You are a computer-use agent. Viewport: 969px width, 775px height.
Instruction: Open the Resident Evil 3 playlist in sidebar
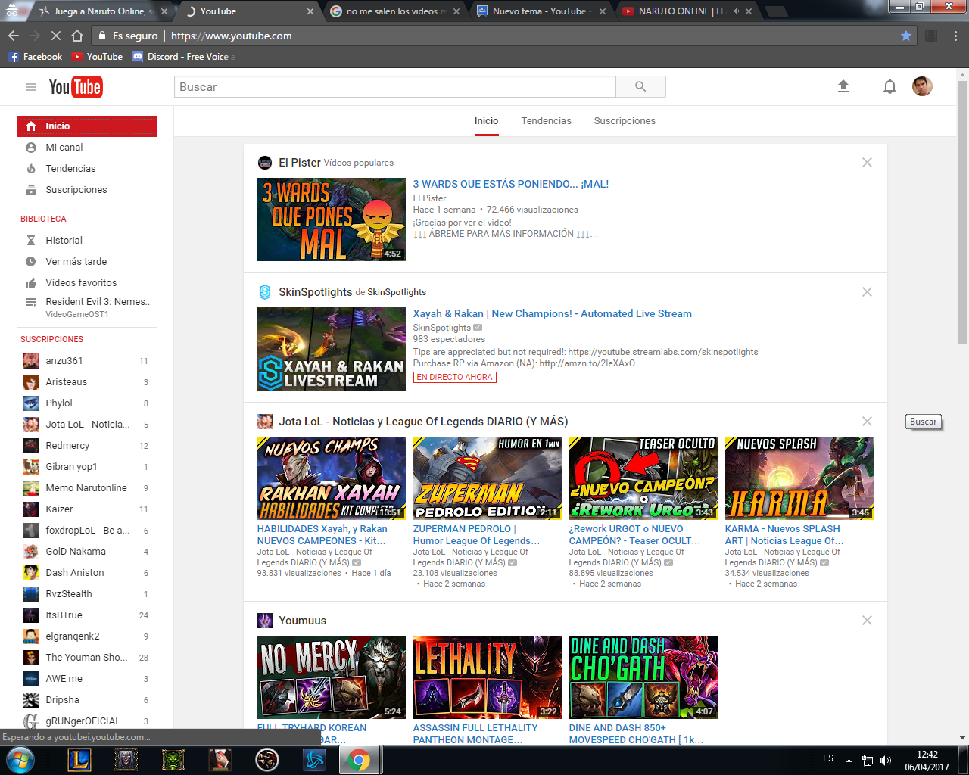tap(87, 307)
